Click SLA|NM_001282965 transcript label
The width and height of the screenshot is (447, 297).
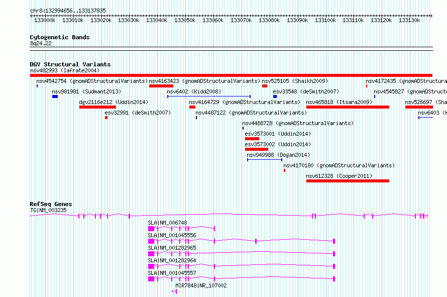(172, 248)
